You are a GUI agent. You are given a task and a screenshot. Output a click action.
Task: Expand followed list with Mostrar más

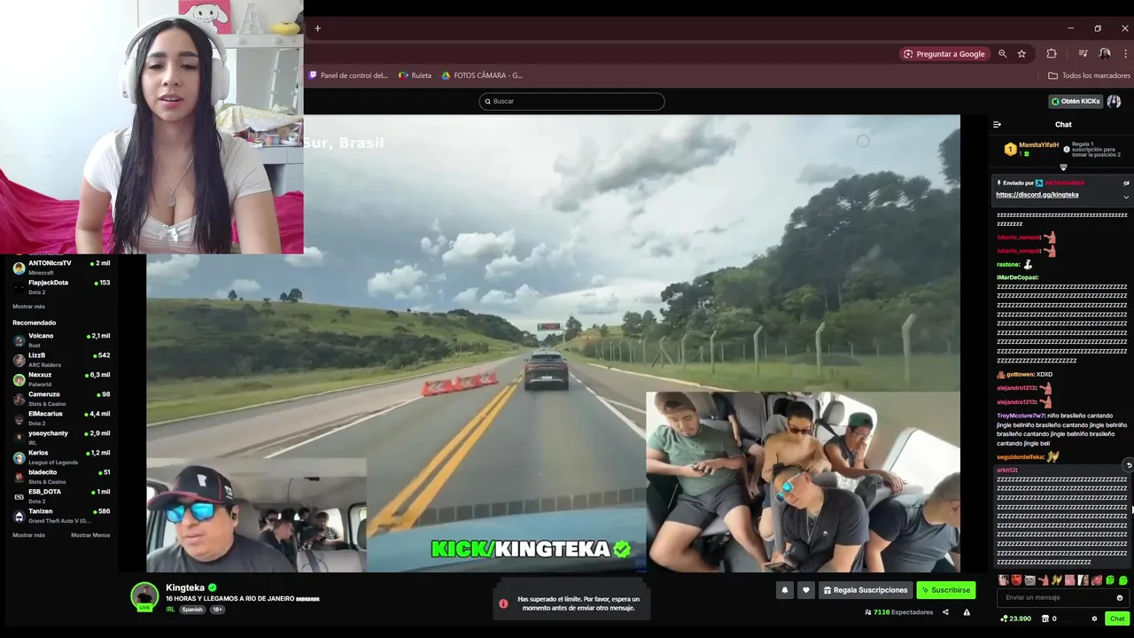pyautogui.click(x=28, y=307)
